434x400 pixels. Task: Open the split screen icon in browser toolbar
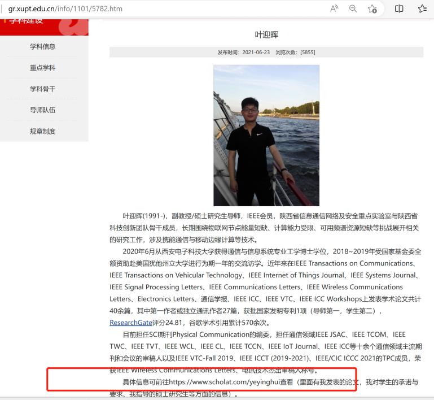[x=399, y=8]
